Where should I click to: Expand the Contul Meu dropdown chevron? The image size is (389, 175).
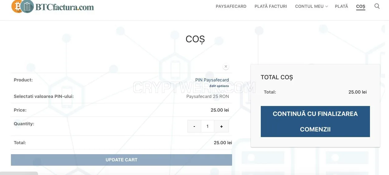click(x=327, y=6)
